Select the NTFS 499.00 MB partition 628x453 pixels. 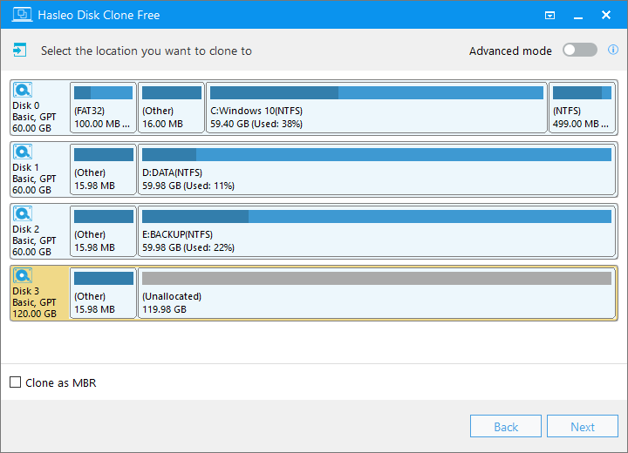coord(582,108)
